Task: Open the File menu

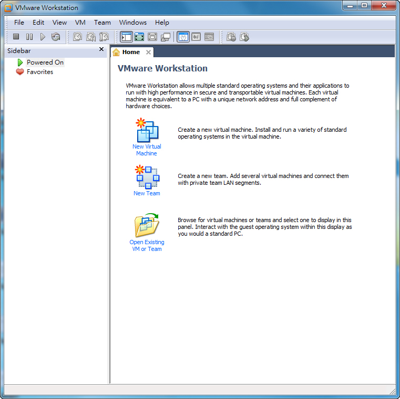Action: [x=19, y=23]
